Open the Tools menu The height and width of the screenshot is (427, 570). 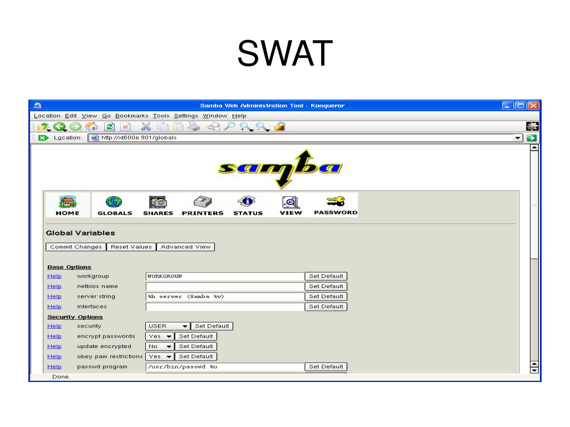[x=161, y=116]
